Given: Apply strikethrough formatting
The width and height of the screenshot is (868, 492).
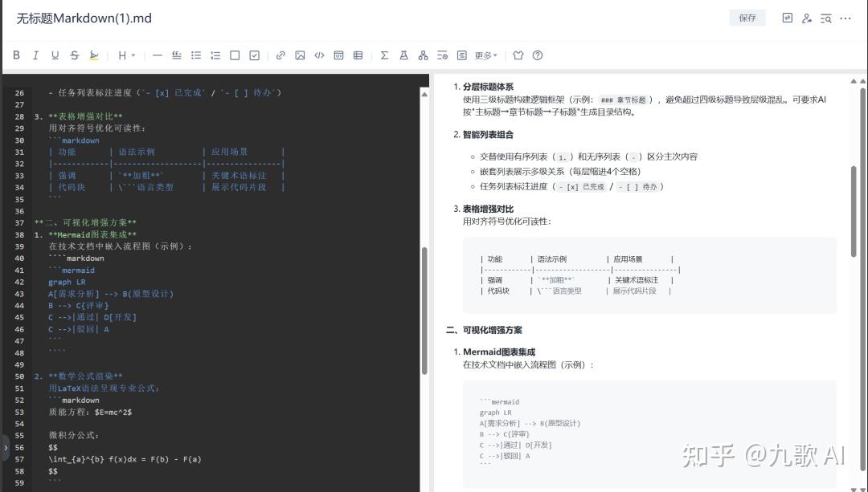Looking at the screenshot, I should (x=74, y=55).
